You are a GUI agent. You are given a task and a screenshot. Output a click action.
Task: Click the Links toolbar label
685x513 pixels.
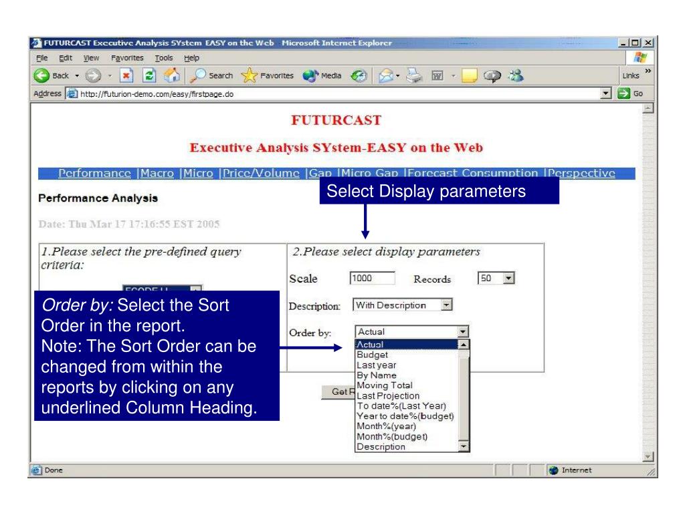click(631, 75)
